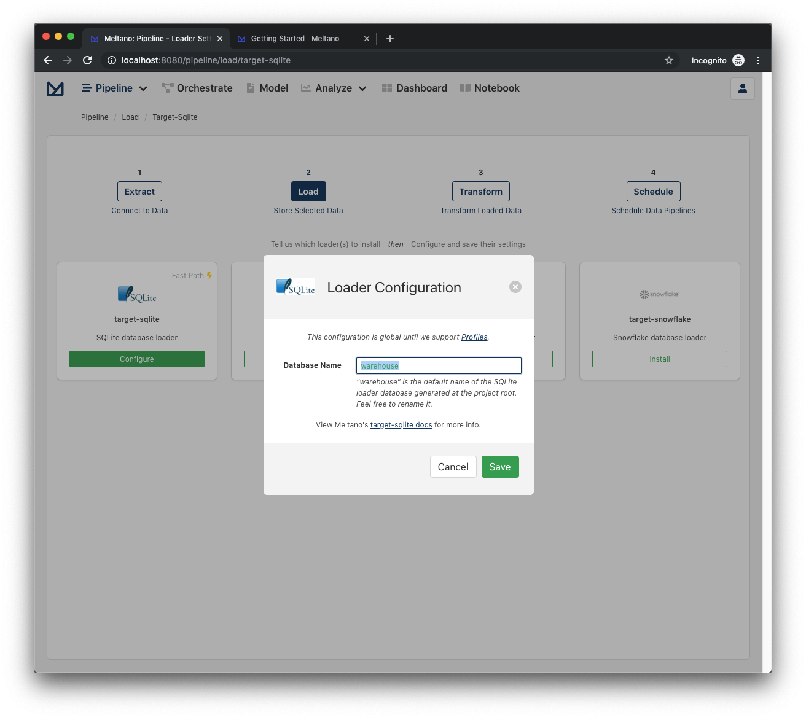
Task: Open Chrome's three-dot menu
Action: pos(759,60)
